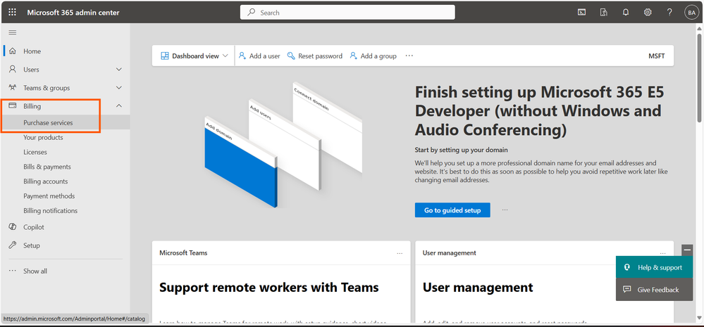Click Give Feedback button

pos(654,290)
